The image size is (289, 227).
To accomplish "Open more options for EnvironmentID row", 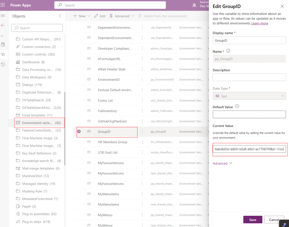I will [x=142, y=79].
